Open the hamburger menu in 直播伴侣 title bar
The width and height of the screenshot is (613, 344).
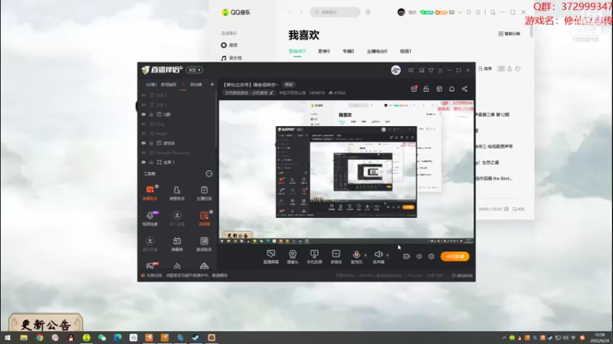(x=440, y=70)
